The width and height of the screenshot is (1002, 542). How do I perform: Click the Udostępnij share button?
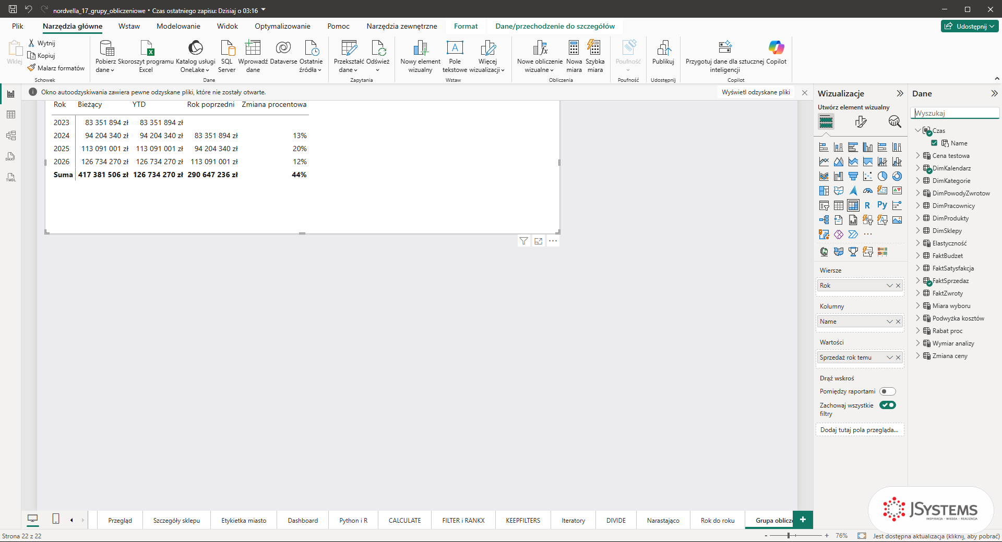pos(970,26)
